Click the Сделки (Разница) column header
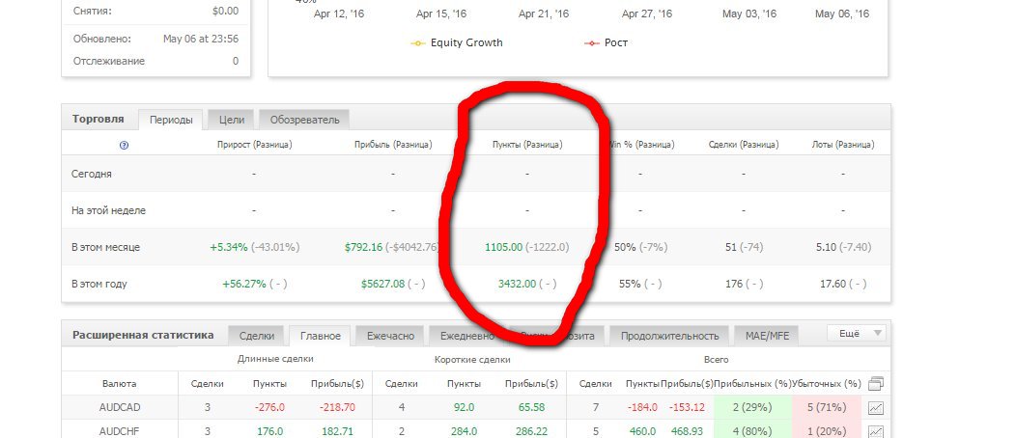 [x=744, y=145]
